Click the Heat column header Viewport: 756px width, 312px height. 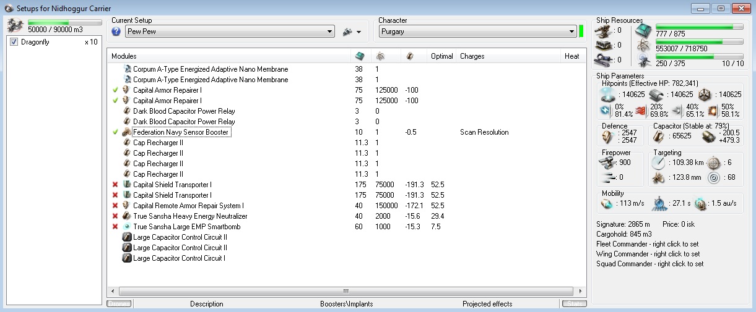coord(572,56)
